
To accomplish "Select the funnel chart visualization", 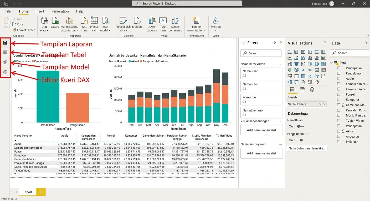I will click(x=296, y=64).
